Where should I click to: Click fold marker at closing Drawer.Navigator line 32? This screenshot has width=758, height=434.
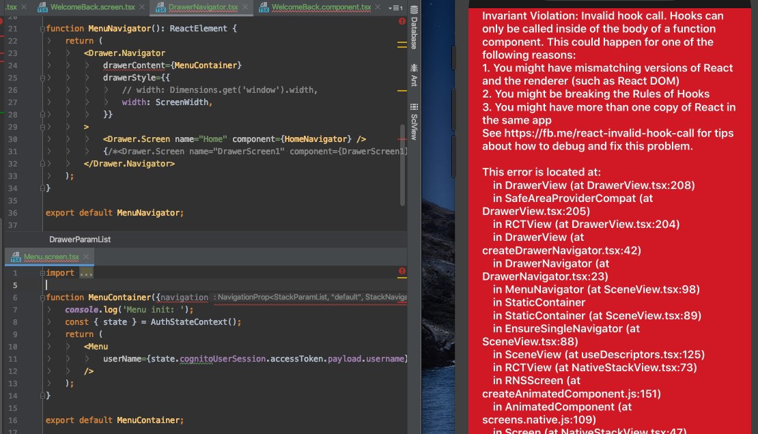pos(42,164)
